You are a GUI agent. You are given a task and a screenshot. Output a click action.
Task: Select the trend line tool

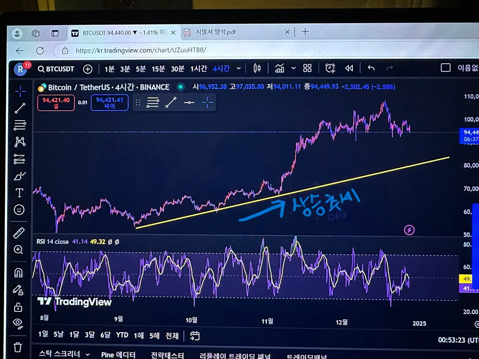tap(20, 108)
